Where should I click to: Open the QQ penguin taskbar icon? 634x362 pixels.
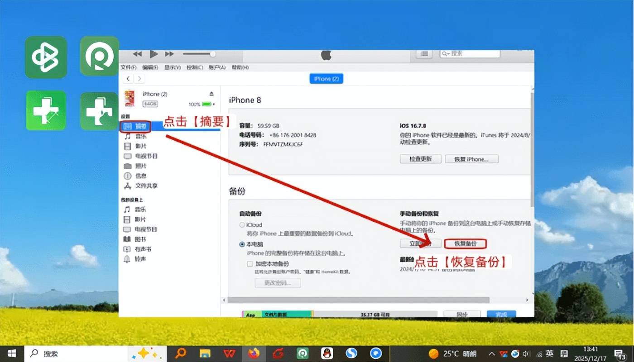(x=327, y=353)
